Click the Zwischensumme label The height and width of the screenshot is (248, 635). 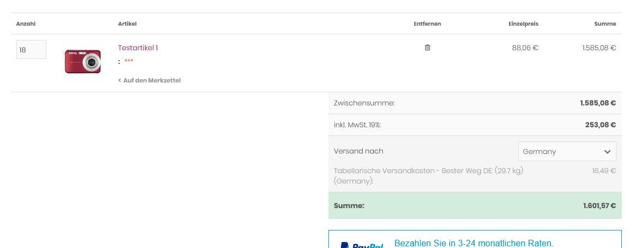point(364,103)
